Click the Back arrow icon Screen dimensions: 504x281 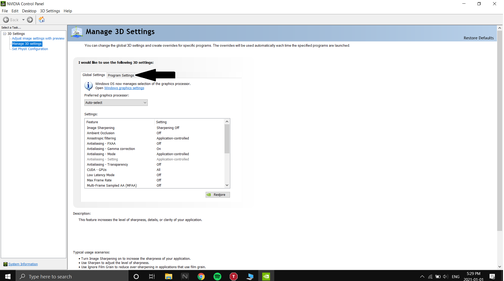coord(6,20)
